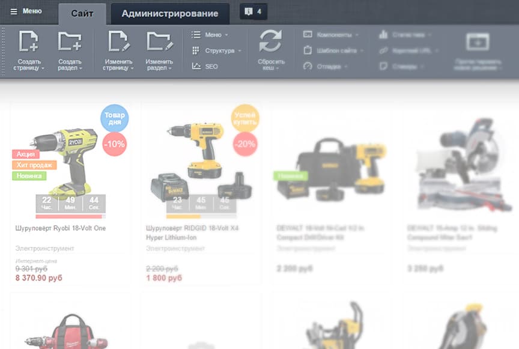The width and height of the screenshot is (519, 349).
Task: Click the green Новинка label on Ryobi
Action: (x=29, y=176)
